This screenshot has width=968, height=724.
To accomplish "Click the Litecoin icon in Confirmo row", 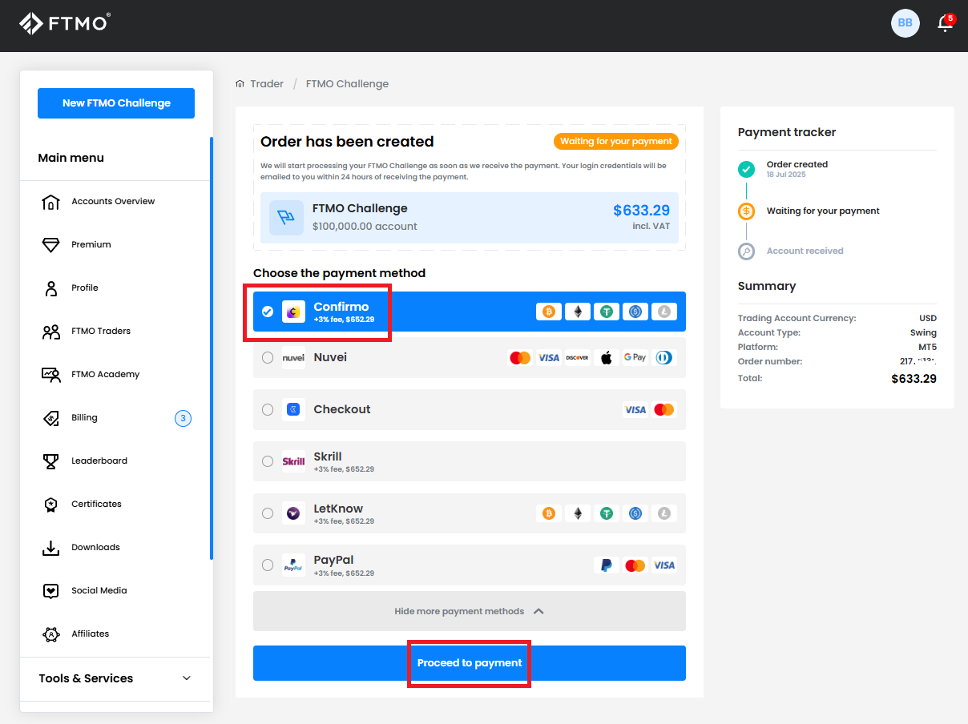I will 664,312.
